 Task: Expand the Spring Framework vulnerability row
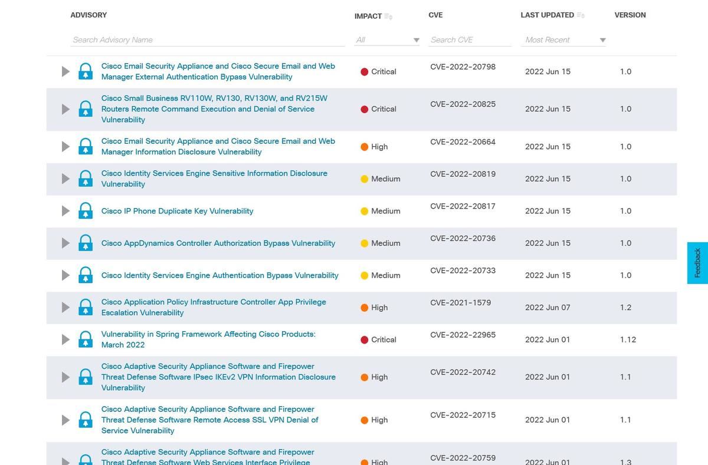click(x=65, y=339)
